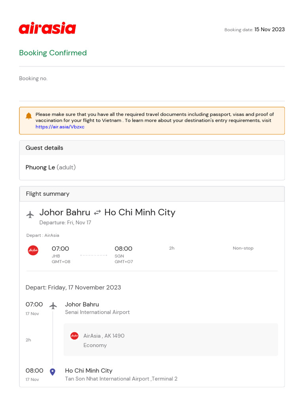Viewport: 304px width, 405px height.
Task: Click the airasia logo at top
Action: pyautogui.click(x=47, y=28)
